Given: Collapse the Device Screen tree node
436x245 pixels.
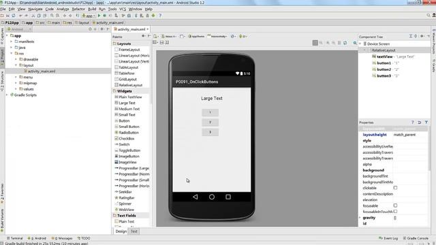Looking at the screenshot, I should coord(360,44).
